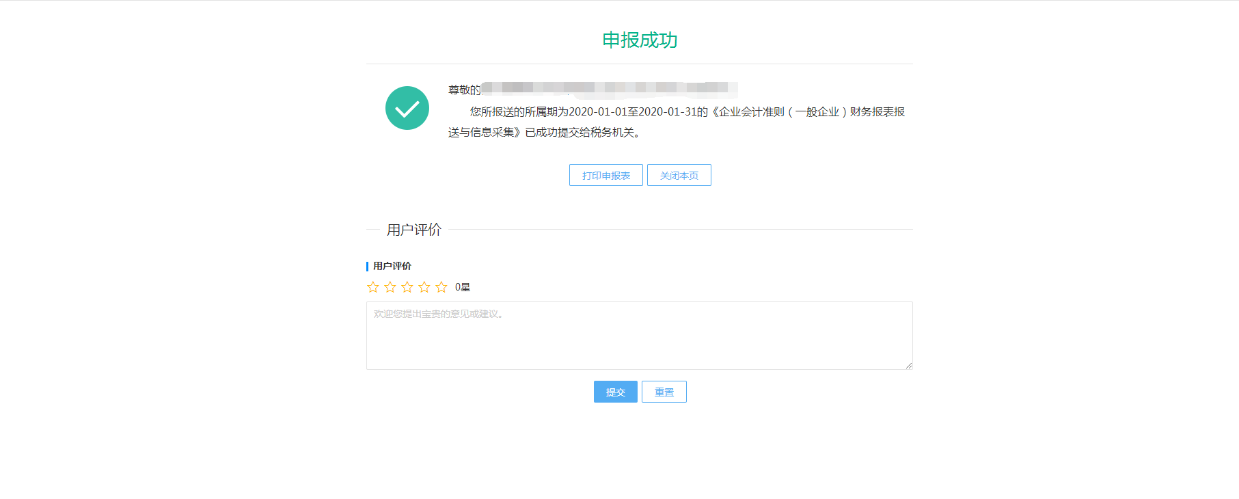
Task: Click the 打印申报表 button
Action: pos(605,175)
